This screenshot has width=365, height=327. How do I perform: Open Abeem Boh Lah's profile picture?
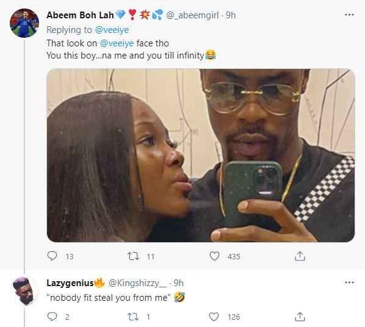pyautogui.click(x=24, y=23)
